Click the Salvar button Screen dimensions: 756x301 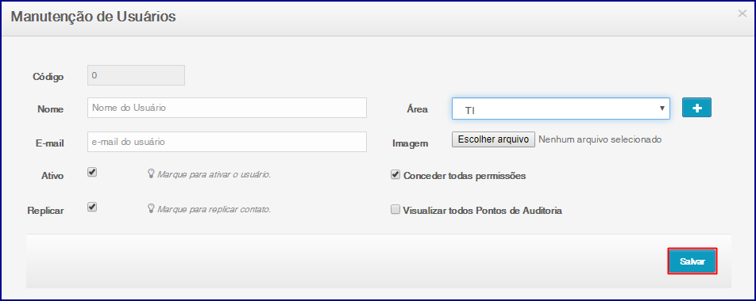point(692,261)
